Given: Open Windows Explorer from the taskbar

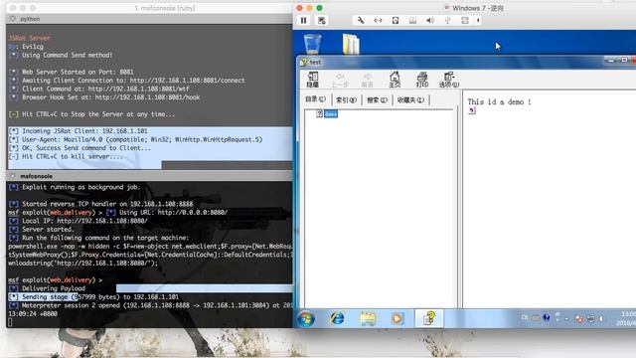Looking at the screenshot, I should point(368,318).
